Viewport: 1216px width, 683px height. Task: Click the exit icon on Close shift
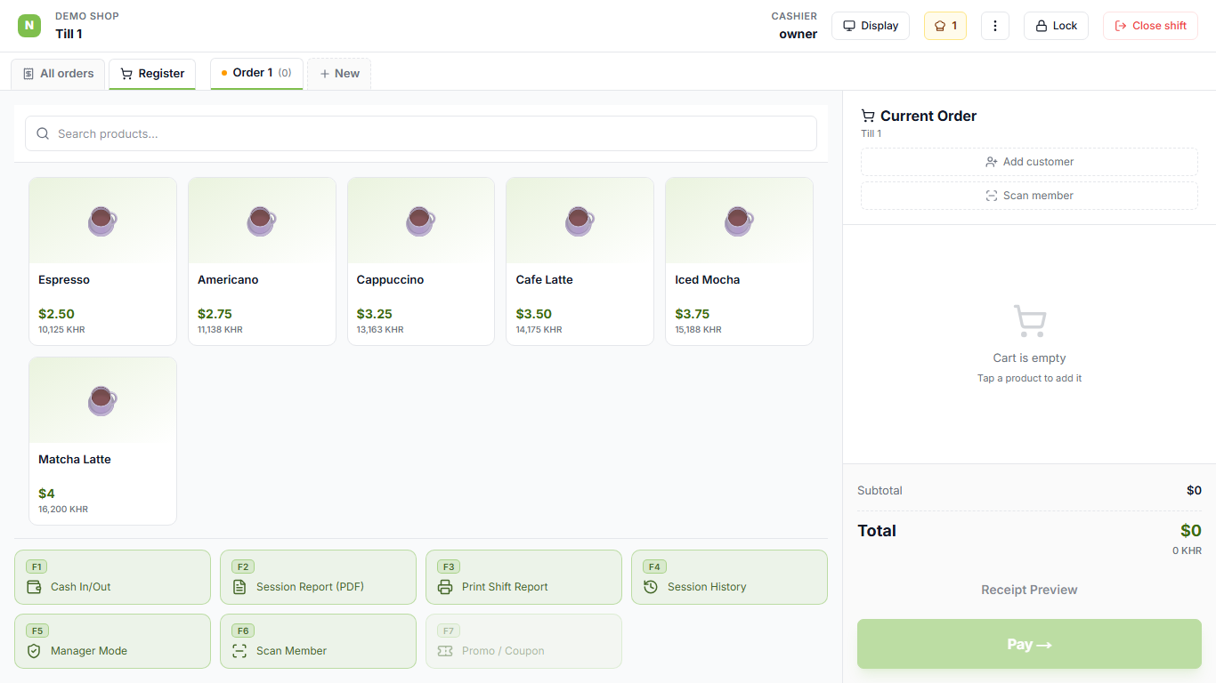pyautogui.click(x=1121, y=26)
